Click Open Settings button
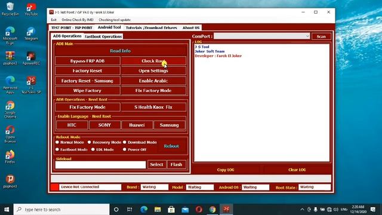Image resolution: width=382 pixels, height=215 pixels. [153, 70]
